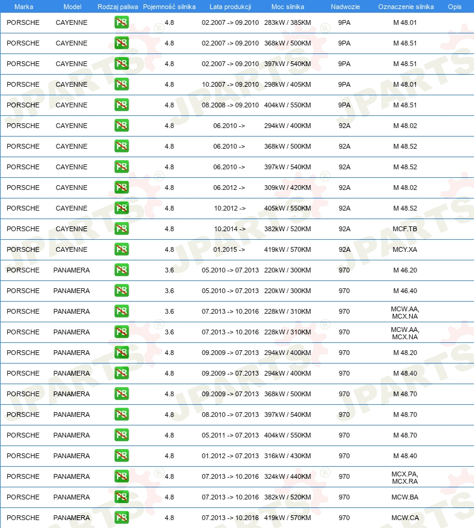Click petrol icon in Cayenne 405kW / 550KM row

tap(121, 208)
